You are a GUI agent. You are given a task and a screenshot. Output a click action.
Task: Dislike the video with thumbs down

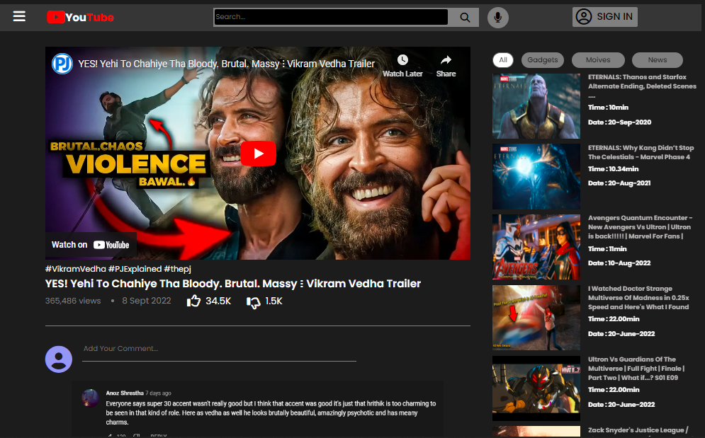pyautogui.click(x=254, y=302)
